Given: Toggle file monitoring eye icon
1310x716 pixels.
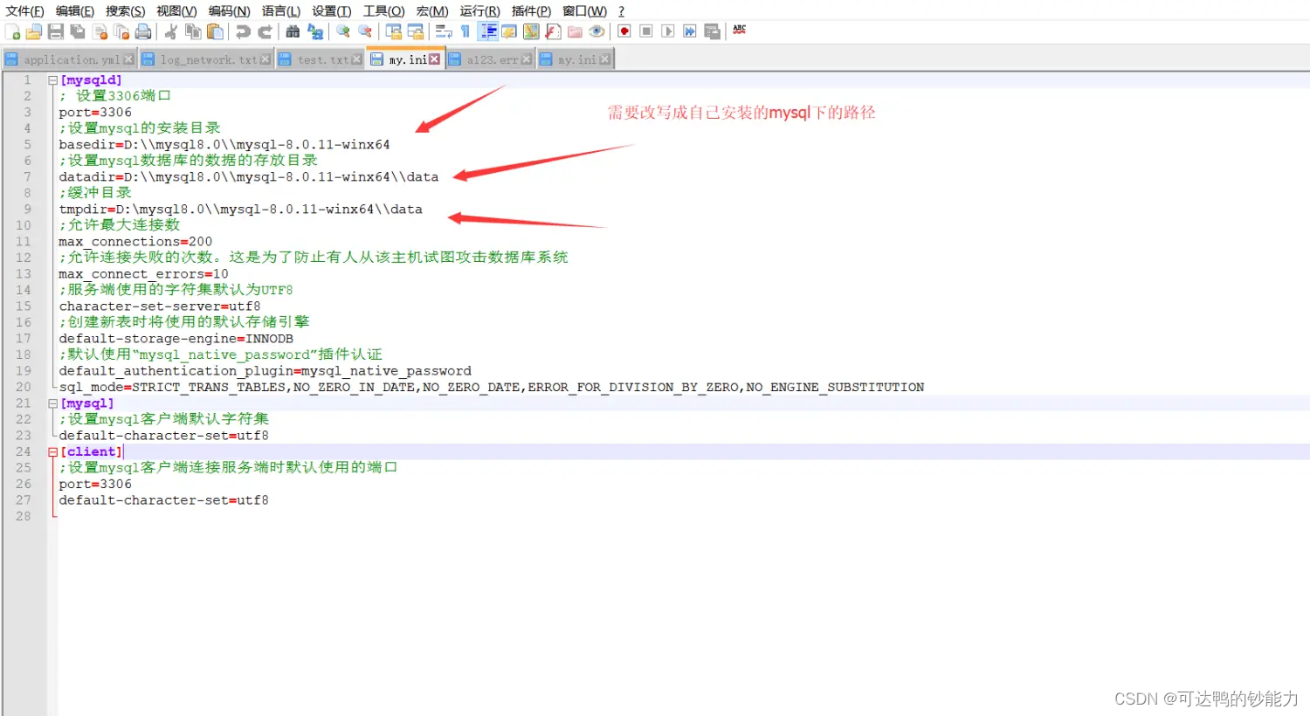Looking at the screenshot, I should coord(596,31).
